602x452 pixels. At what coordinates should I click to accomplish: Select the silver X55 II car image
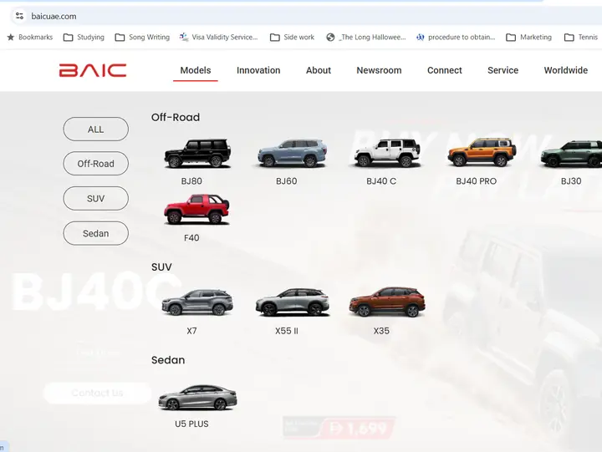coord(293,302)
